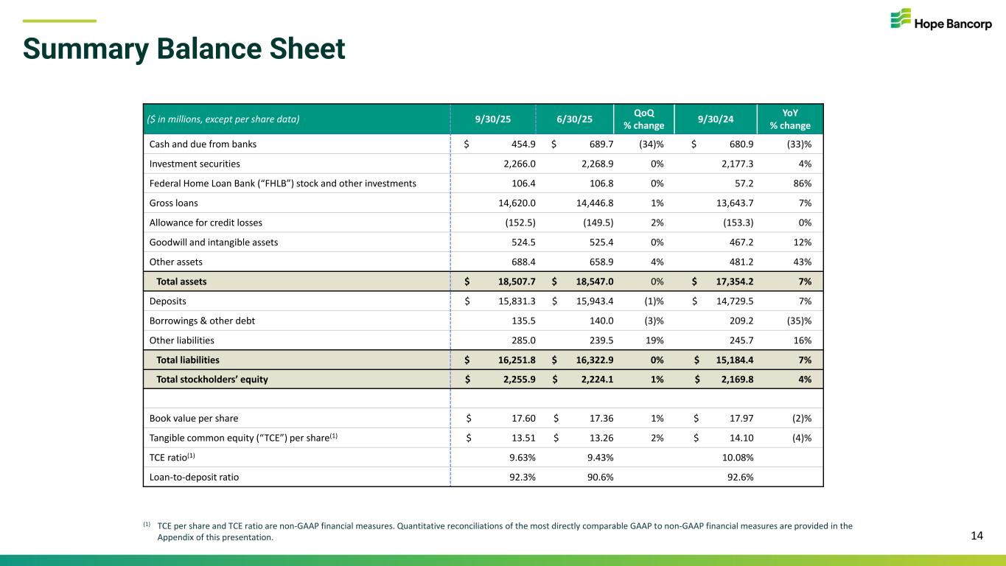Click the Deposits row label

tap(167, 301)
